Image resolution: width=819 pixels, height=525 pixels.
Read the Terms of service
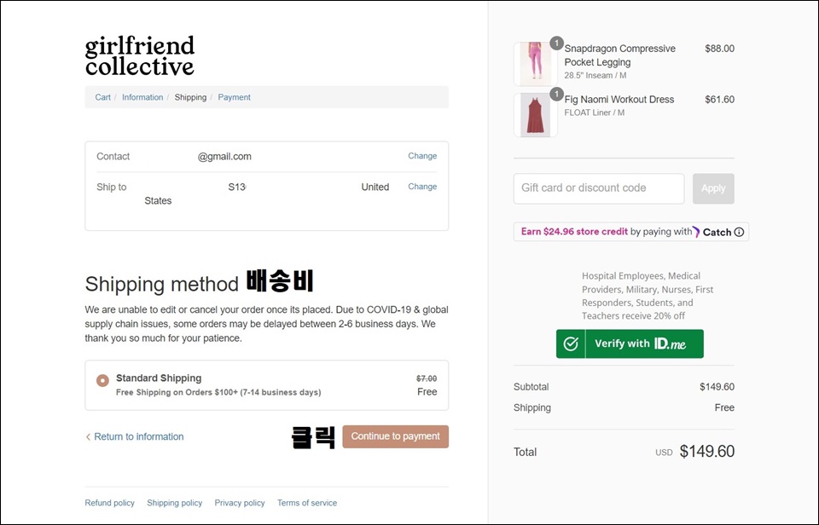click(307, 503)
